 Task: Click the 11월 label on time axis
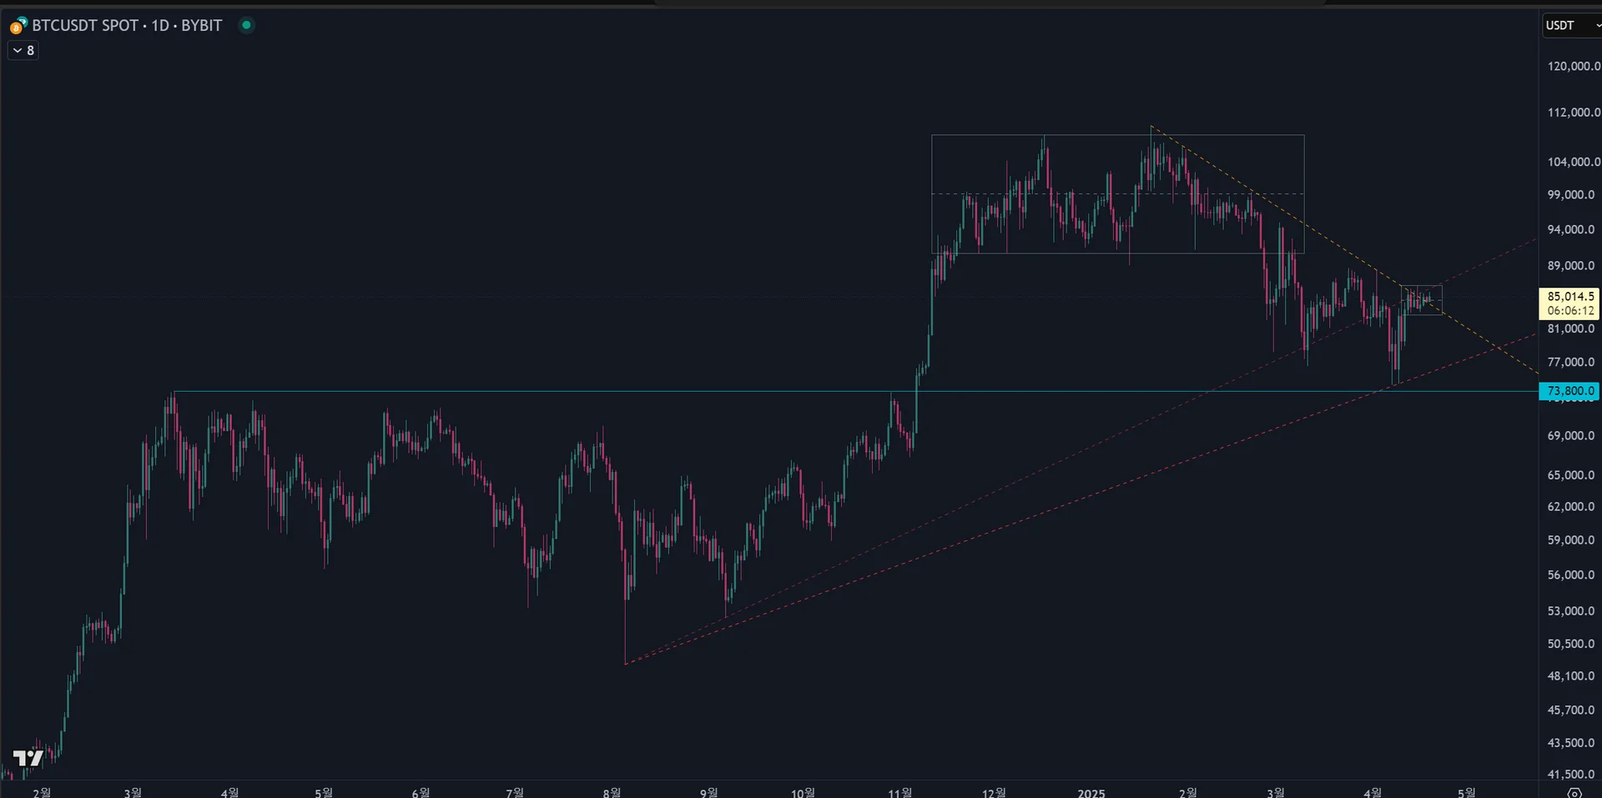pyautogui.click(x=899, y=792)
